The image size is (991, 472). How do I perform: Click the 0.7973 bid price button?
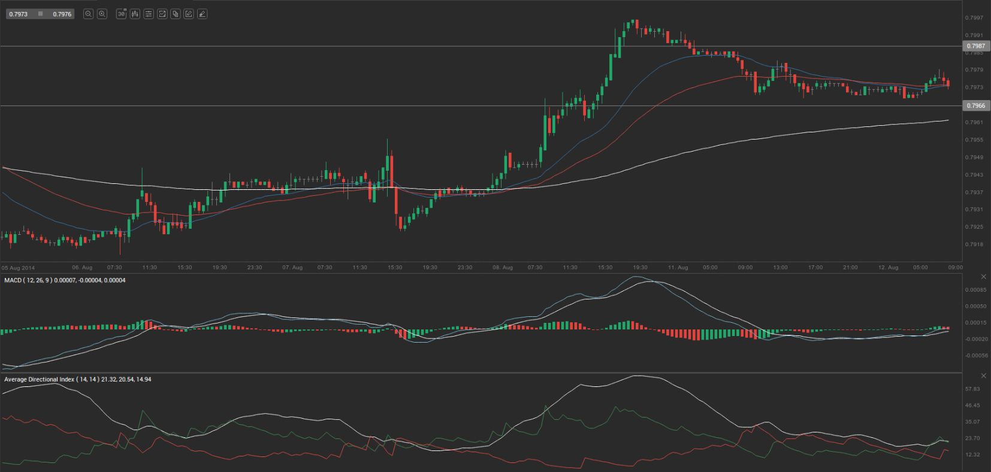click(19, 14)
